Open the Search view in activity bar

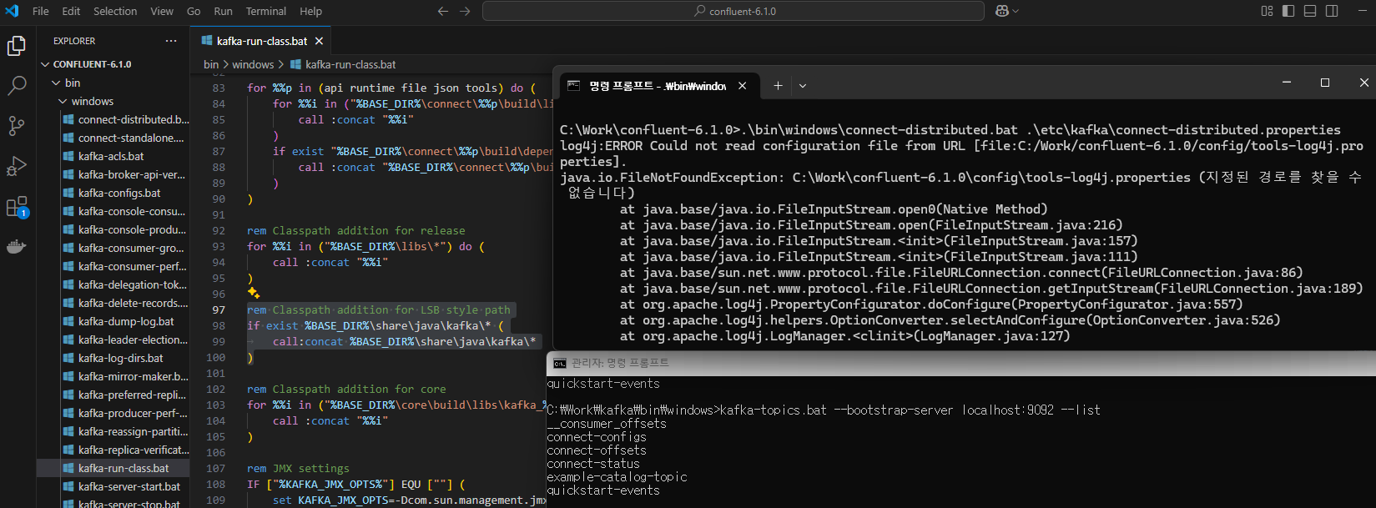coord(17,86)
